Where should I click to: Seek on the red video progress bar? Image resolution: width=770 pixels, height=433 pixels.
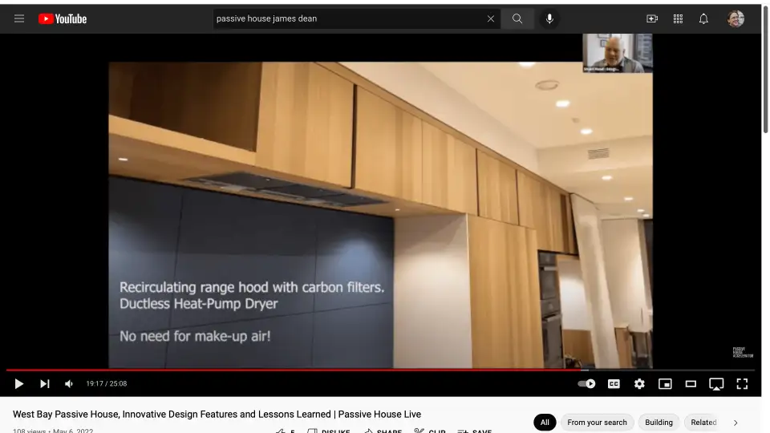[380, 370]
